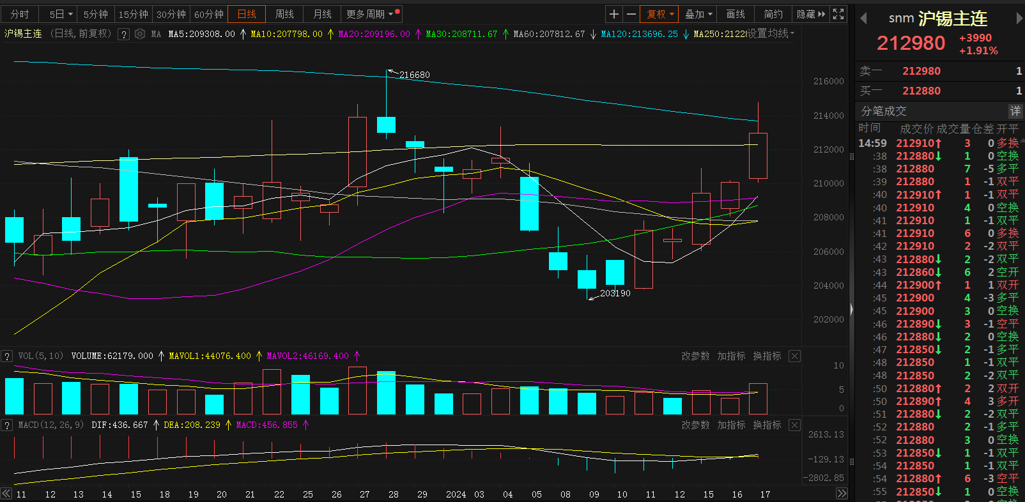Open 设置均线 dropdown
This screenshot has height=502, width=1025.
[x=771, y=33]
